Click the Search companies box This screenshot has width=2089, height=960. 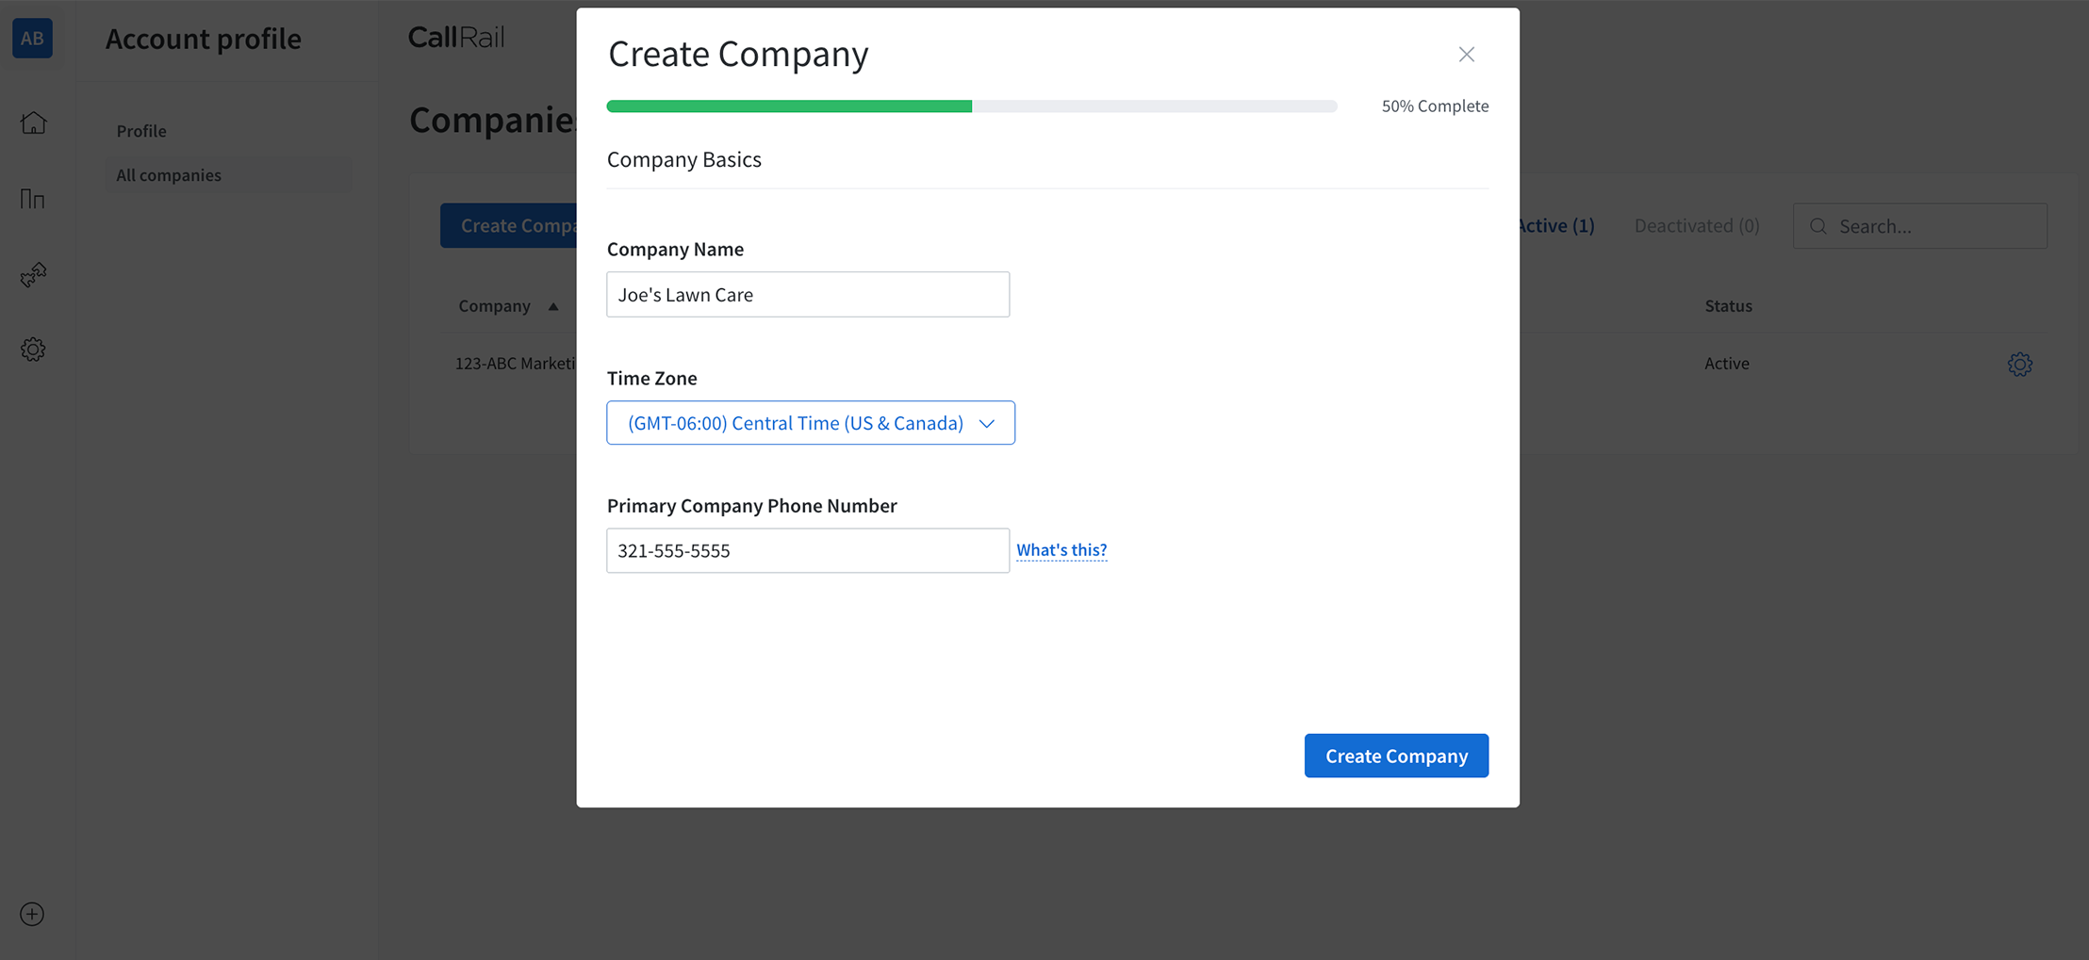1933,226
